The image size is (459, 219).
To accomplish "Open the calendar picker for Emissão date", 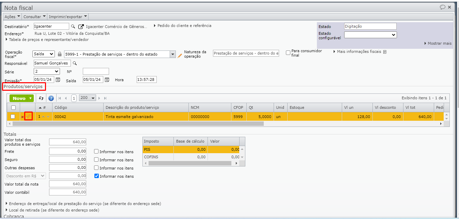I will point(58,80).
